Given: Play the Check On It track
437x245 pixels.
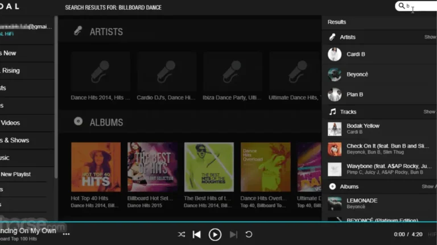Looking at the screenshot, I should pos(380,149).
